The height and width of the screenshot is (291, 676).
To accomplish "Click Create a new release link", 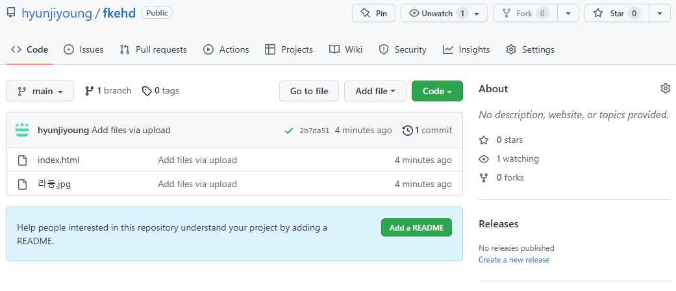I will click(514, 260).
